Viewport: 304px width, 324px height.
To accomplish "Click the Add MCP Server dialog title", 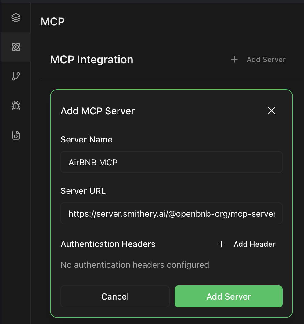I will point(98,111).
